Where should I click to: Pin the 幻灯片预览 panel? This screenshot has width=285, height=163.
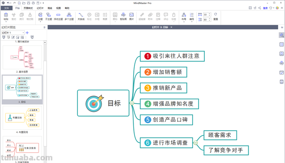tap(45, 27)
